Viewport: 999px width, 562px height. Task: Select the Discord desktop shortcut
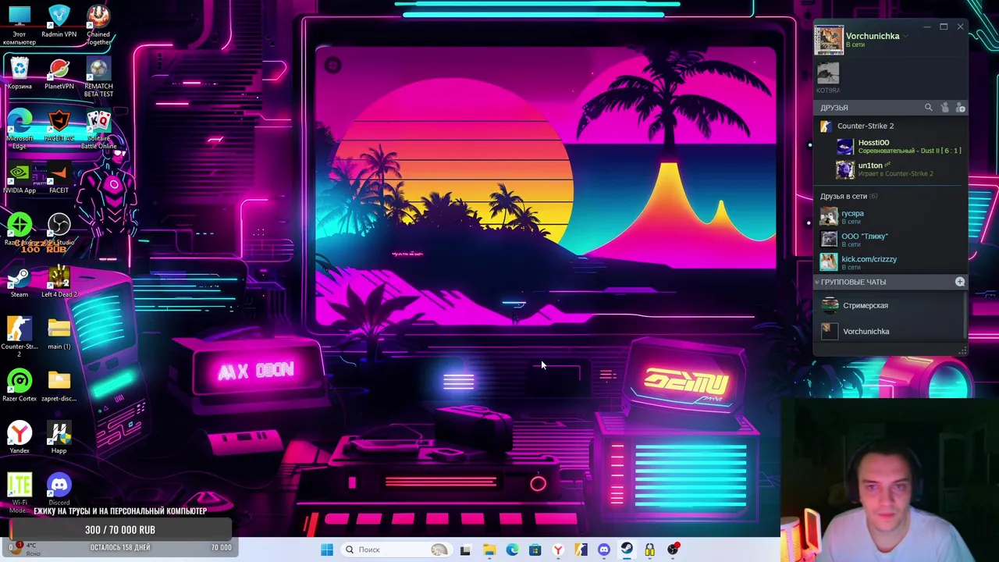pos(59,490)
